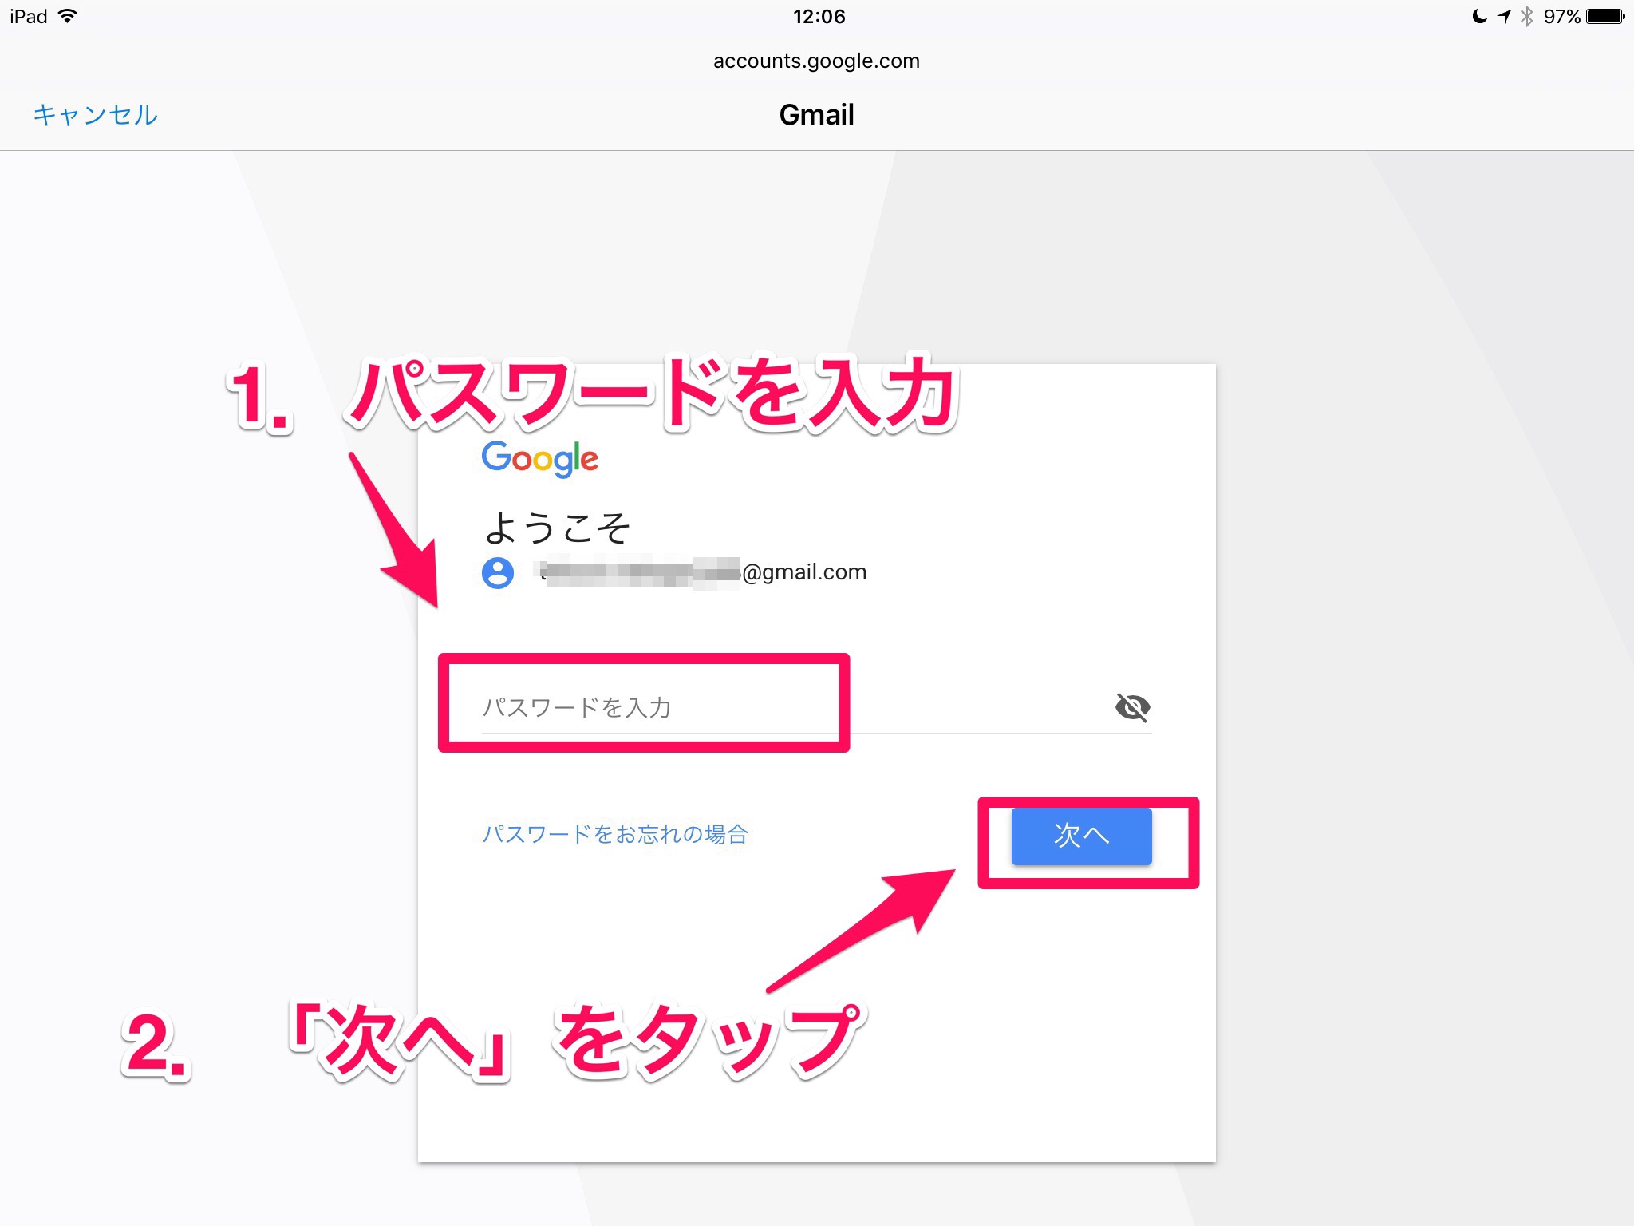Screen dimensions: 1634x1226
Task: Toggle password visibility eye icon
Action: [x=1132, y=706]
